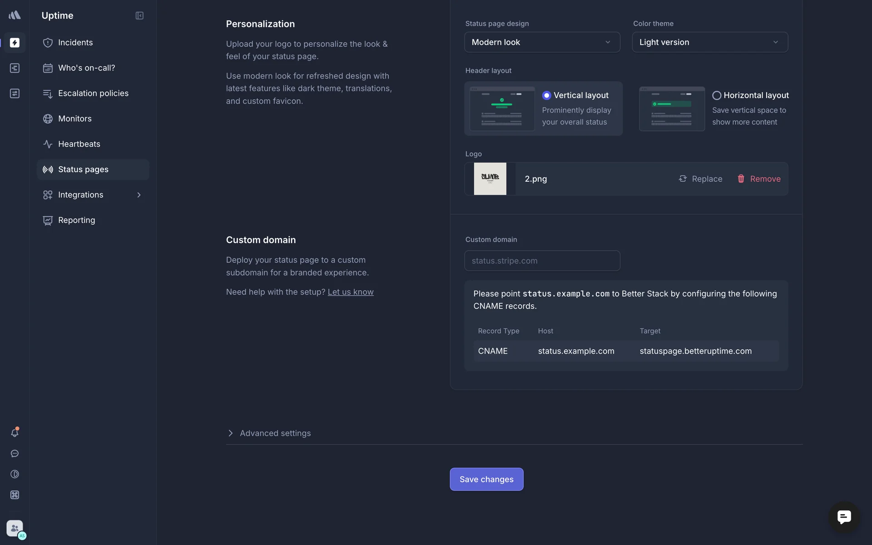Click the keyboard shortcuts command icon
The width and height of the screenshot is (872, 545).
click(x=15, y=495)
